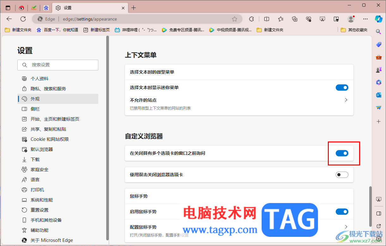The height and width of the screenshot is (246, 386).
Task: Open 系统和性能 settings section
Action: (x=58, y=200)
